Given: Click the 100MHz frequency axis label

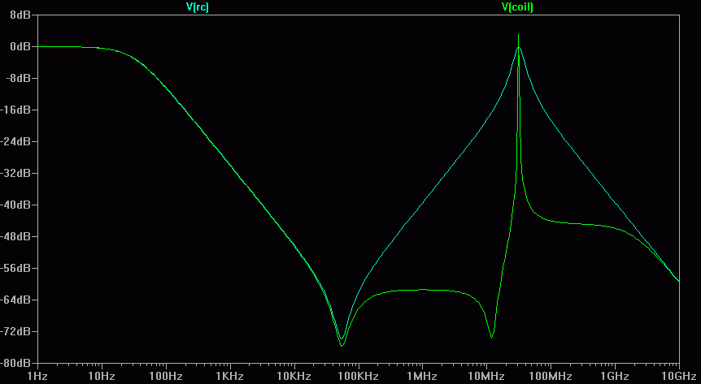Looking at the screenshot, I should point(551,377).
